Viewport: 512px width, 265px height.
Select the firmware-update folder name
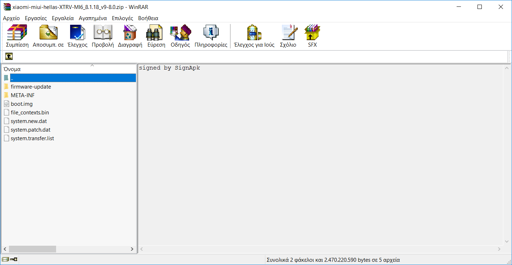(x=31, y=87)
